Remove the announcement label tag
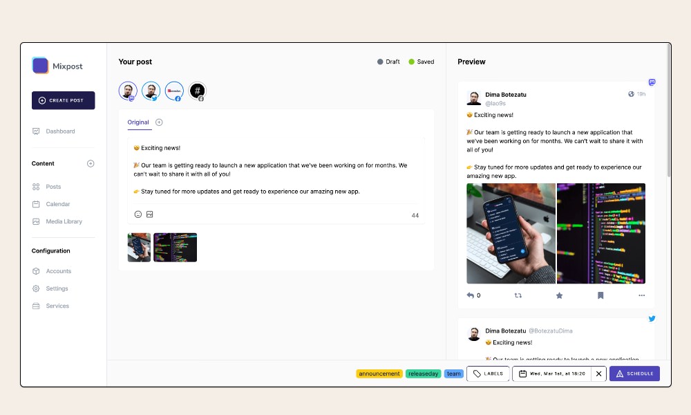Image resolution: width=691 pixels, height=415 pixels. [379, 373]
